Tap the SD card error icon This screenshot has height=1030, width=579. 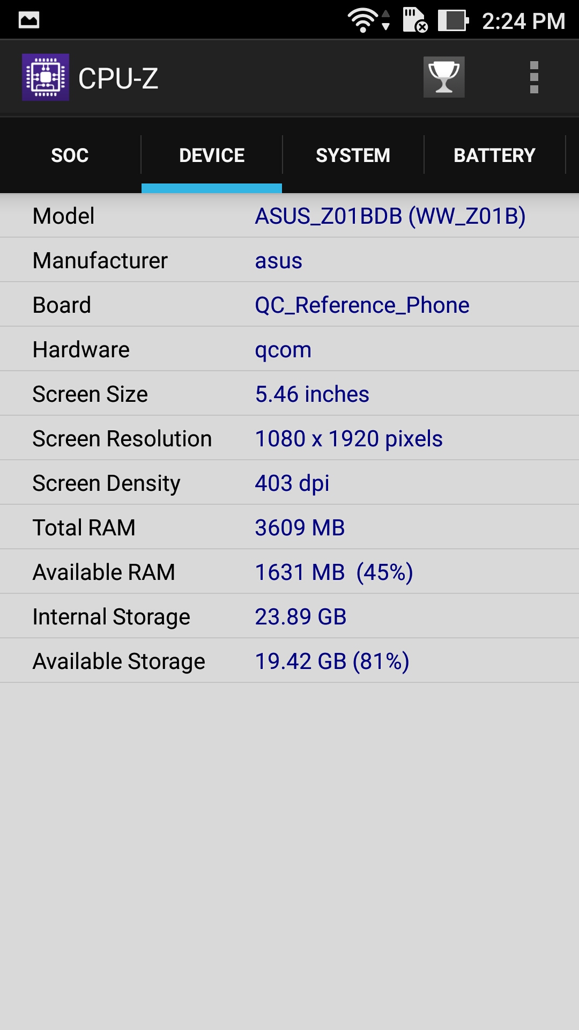(415, 20)
